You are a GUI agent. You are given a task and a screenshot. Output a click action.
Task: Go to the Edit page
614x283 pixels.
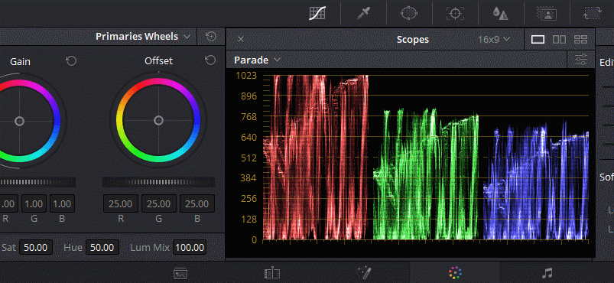pos(271,273)
